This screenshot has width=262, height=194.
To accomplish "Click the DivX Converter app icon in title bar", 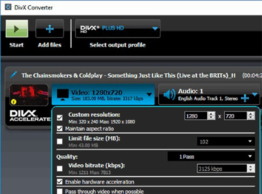I will [x=8, y=7].
